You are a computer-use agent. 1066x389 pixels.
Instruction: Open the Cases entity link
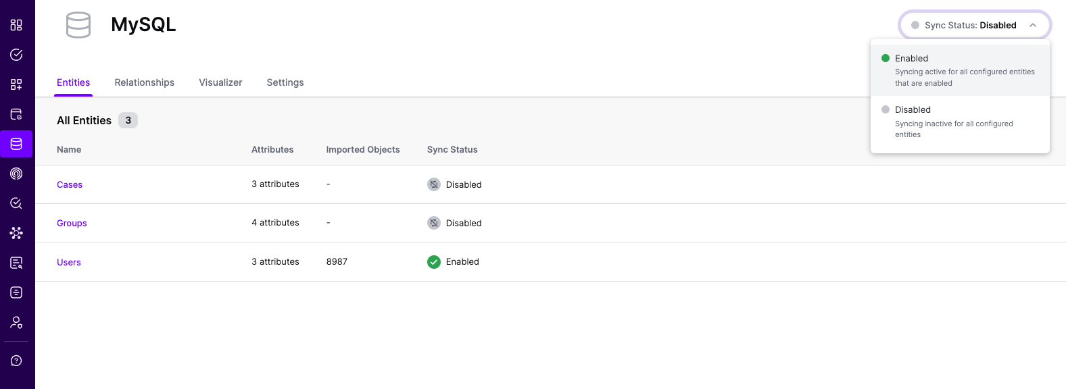tap(70, 184)
